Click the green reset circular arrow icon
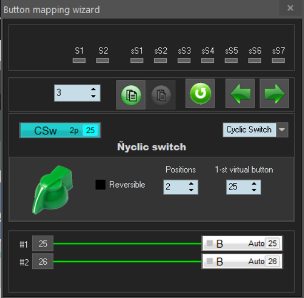Screen dimensions: 304x298 [x=200, y=93]
